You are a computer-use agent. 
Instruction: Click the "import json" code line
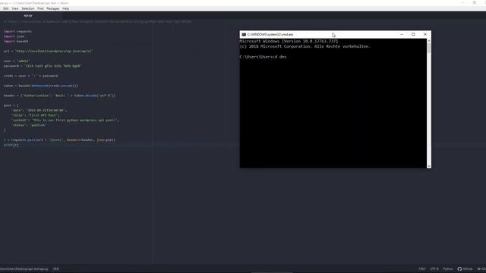[x=14, y=36]
